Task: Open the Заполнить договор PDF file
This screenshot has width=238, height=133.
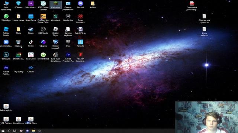Action: pos(192,6)
